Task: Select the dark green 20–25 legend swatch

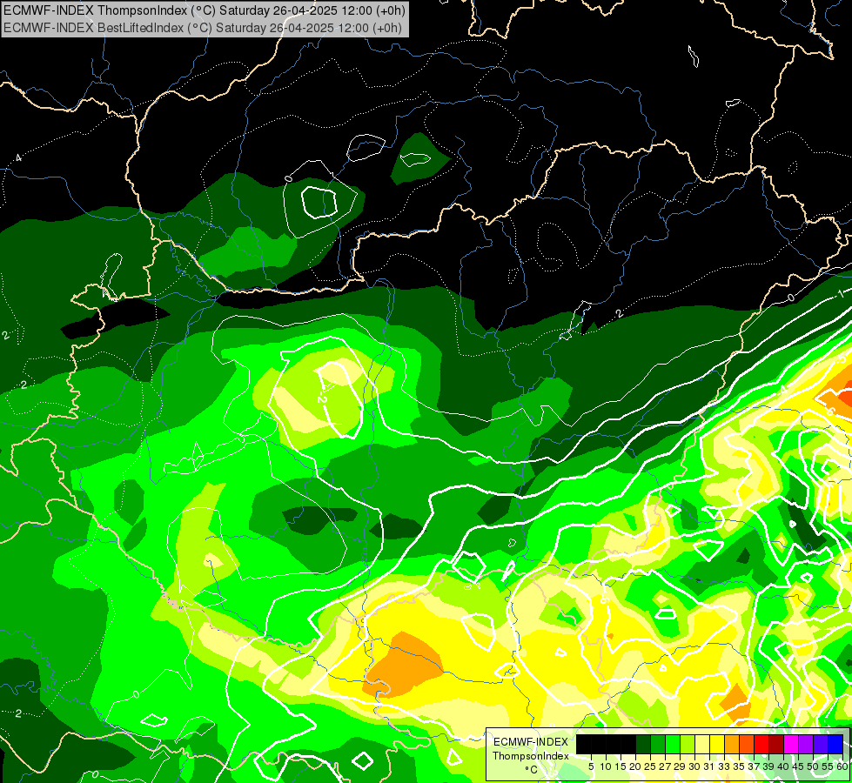Action: point(643,744)
